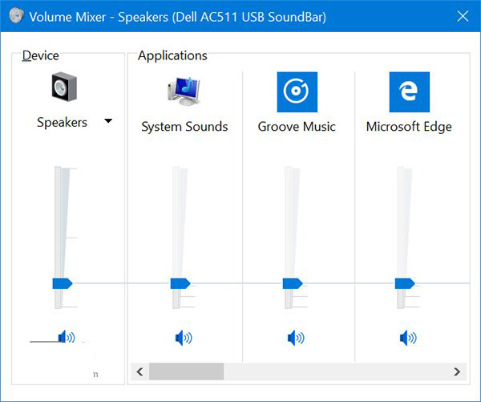Close the Volume Mixer window

462,16
